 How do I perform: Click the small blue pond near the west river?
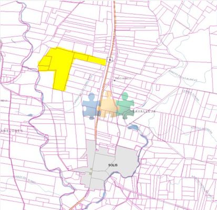pyautogui.click(x=30, y=115)
